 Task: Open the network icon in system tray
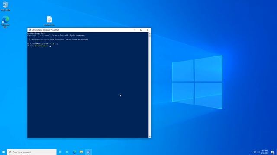click(x=255, y=152)
